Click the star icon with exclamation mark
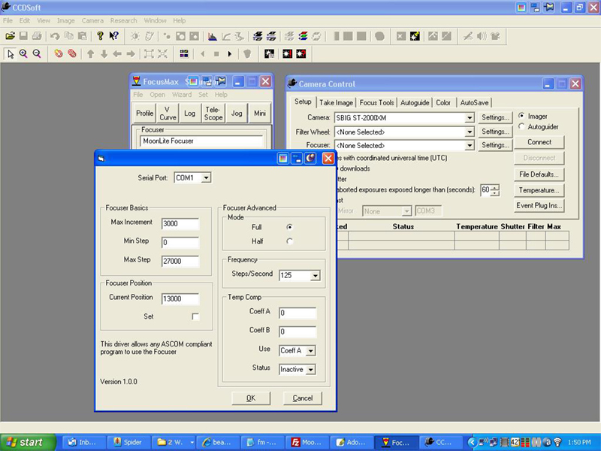This screenshot has width=601, height=451. [288, 54]
